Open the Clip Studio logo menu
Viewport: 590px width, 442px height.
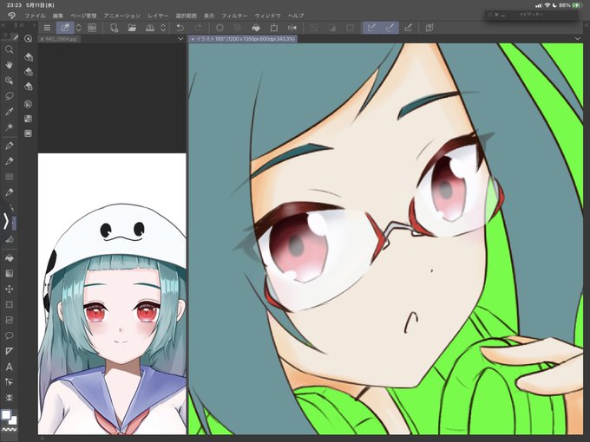11,16
